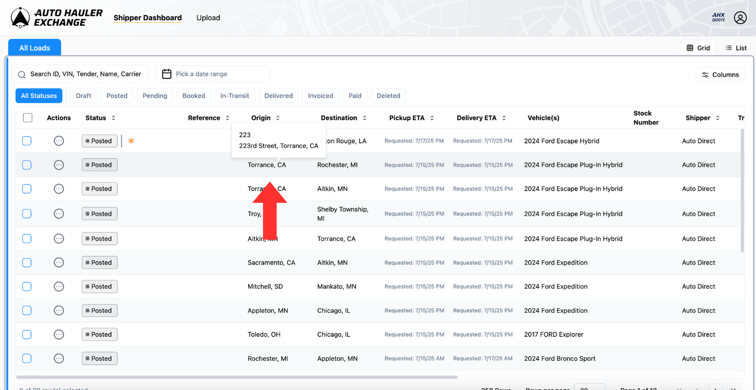Filter loads by Draft status
756x390 pixels.
coord(84,96)
